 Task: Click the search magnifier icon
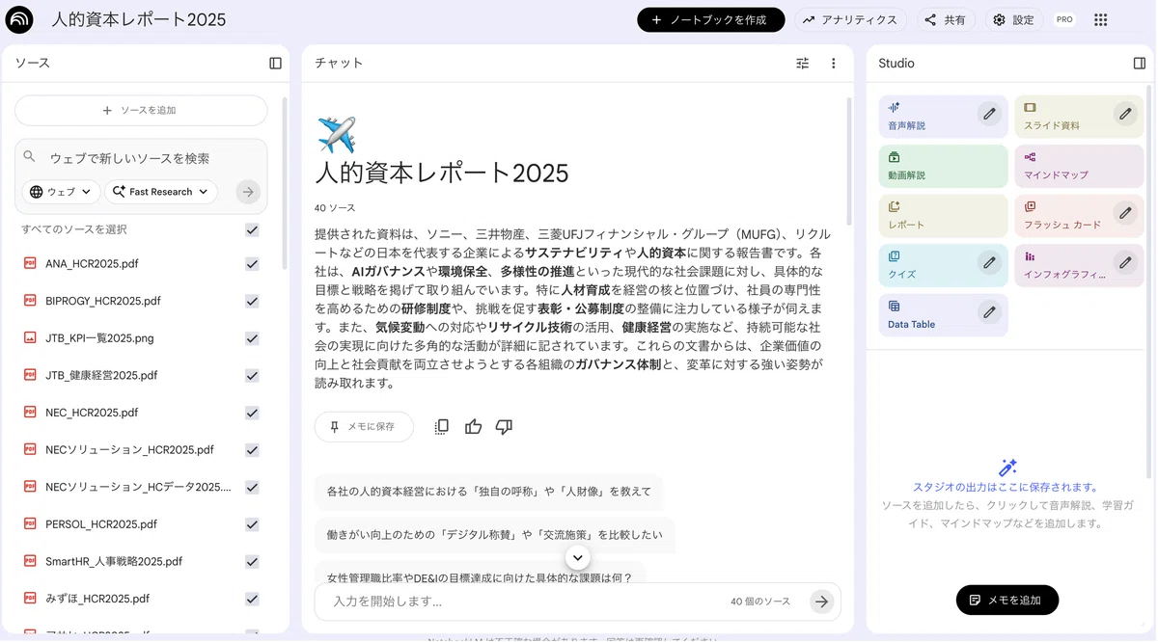point(30,156)
